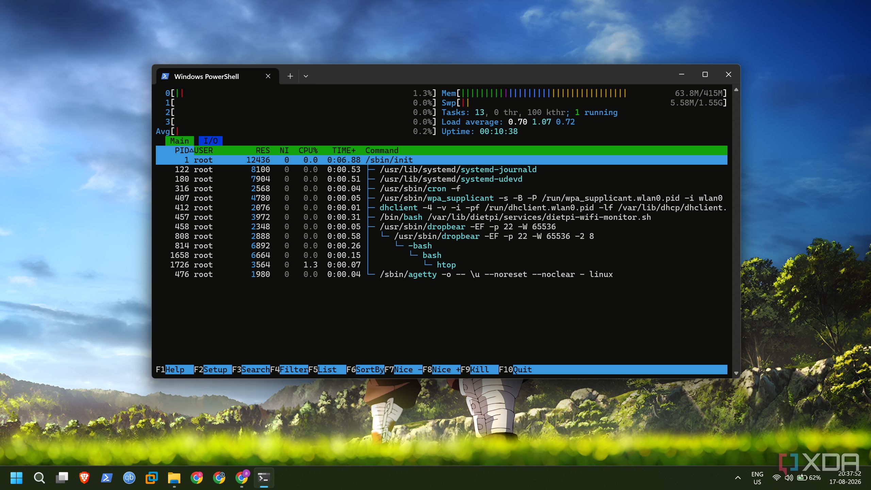Click F6 SortBy in function bar
The image size is (871, 490).
[x=365, y=370]
